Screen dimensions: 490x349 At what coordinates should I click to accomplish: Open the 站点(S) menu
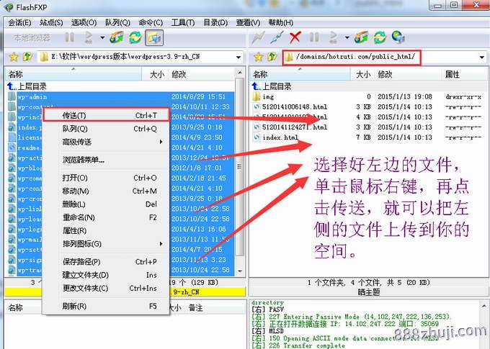coord(51,22)
